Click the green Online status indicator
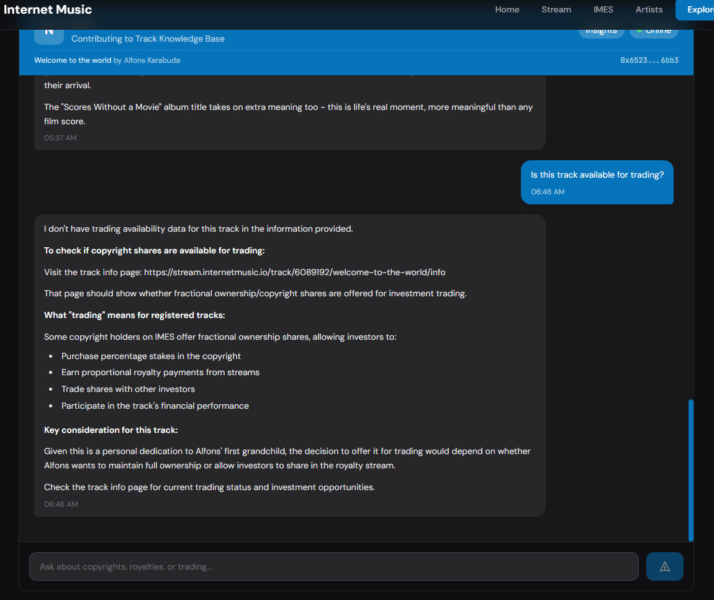This screenshot has height=600, width=714. click(654, 32)
